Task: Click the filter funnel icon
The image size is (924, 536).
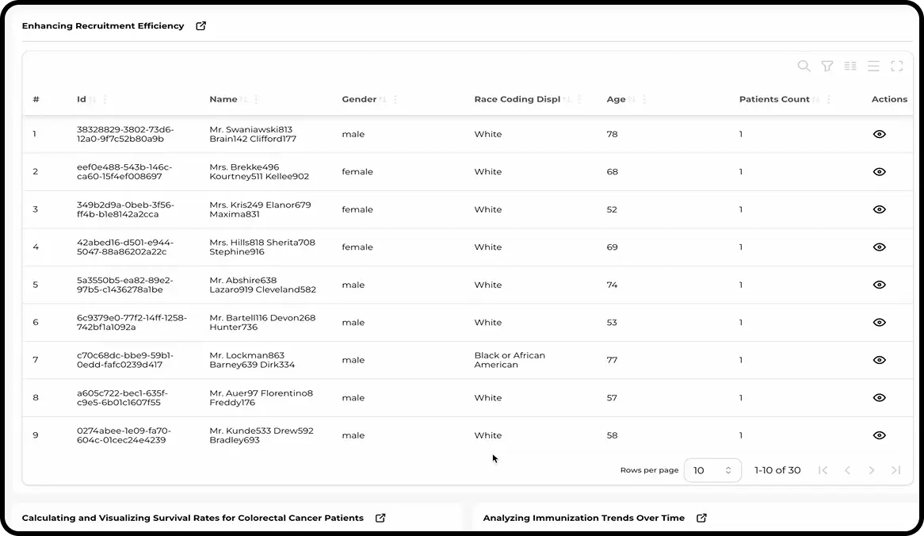Action: pos(827,67)
